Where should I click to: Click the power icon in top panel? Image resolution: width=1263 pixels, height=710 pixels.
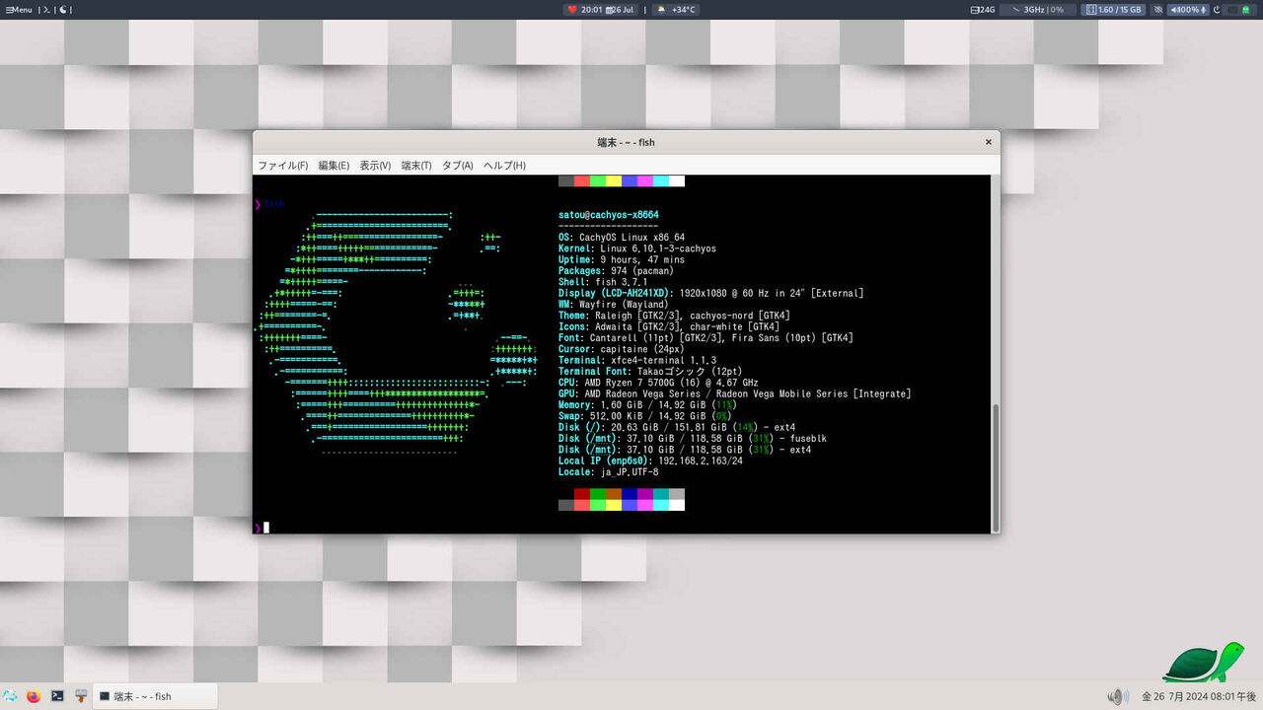[x=1217, y=10]
